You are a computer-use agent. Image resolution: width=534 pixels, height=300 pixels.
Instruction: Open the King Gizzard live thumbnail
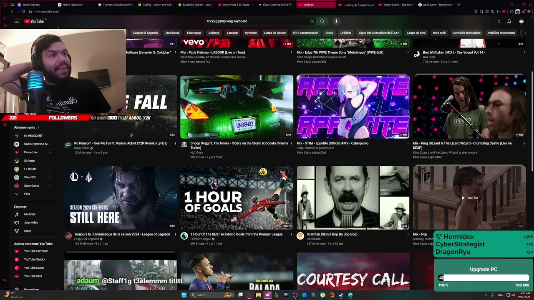coord(469,107)
